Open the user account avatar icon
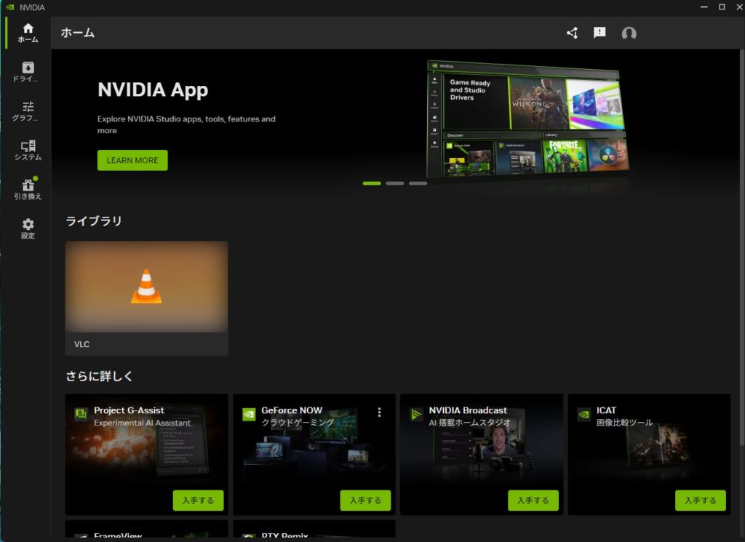This screenshot has width=745, height=542. coord(629,33)
